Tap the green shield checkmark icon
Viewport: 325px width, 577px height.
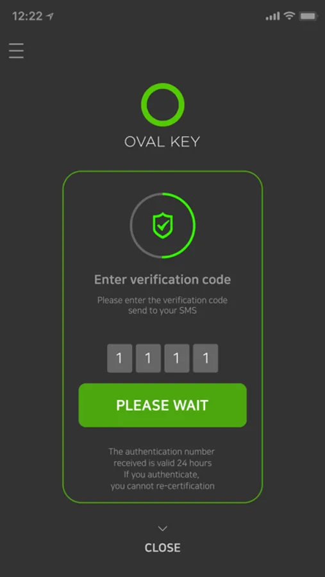163,226
